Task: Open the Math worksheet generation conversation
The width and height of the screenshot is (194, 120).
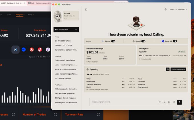Action: (x=64, y=94)
